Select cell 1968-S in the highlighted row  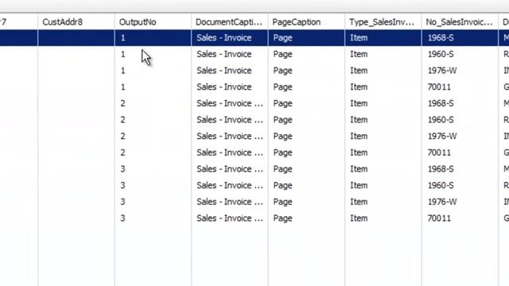tap(460, 37)
